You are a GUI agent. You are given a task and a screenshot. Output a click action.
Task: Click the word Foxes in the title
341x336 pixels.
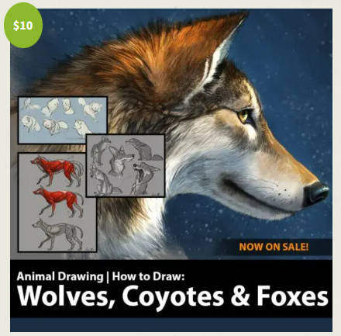tap(292, 296)
